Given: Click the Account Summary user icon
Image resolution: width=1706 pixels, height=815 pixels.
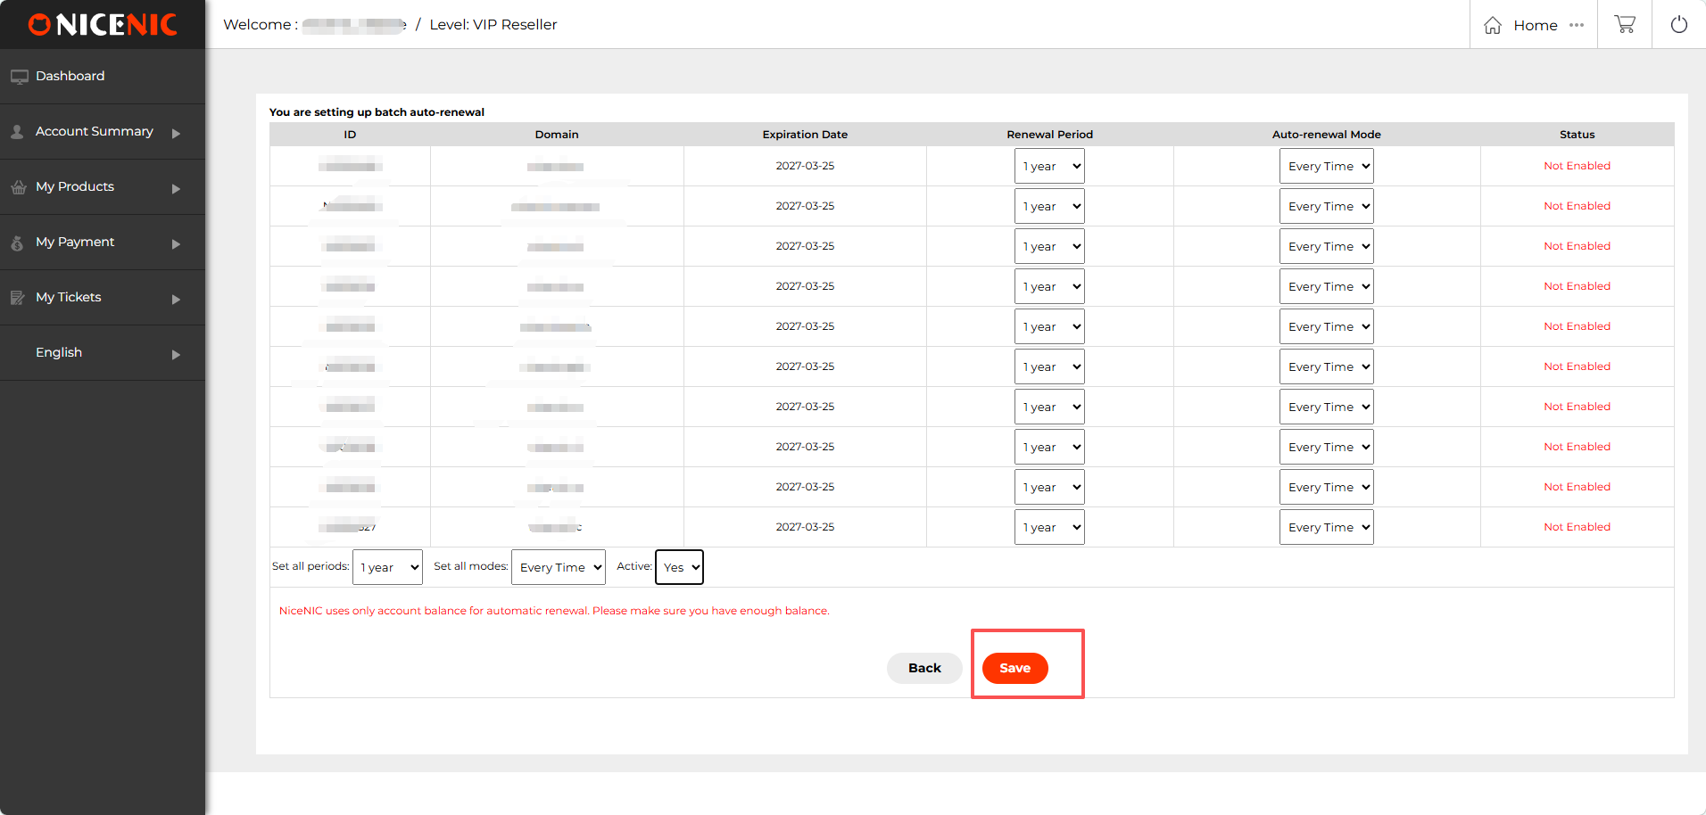Looking at the screenshot, I should pos(17,132).
